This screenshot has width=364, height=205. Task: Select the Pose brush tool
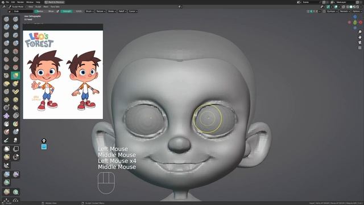point(15,92)
